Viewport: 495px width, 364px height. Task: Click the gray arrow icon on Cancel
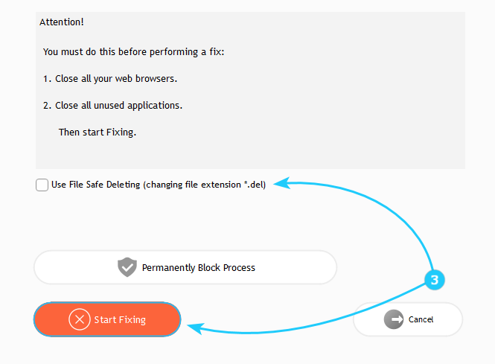(394, 319)
